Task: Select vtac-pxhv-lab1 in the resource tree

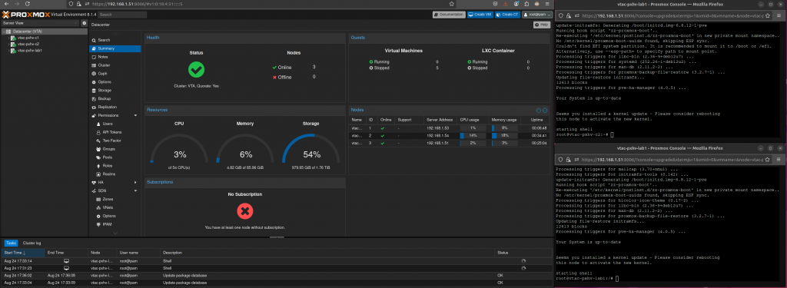Action: click(x=30, y=51)
